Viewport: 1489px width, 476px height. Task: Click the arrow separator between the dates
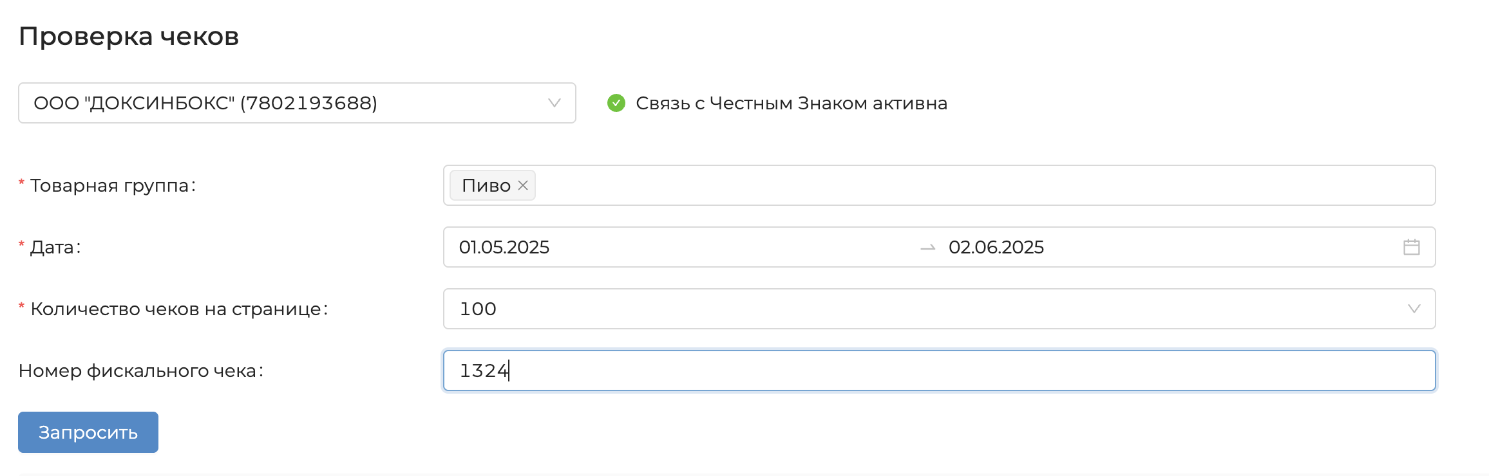coord(927,248)
